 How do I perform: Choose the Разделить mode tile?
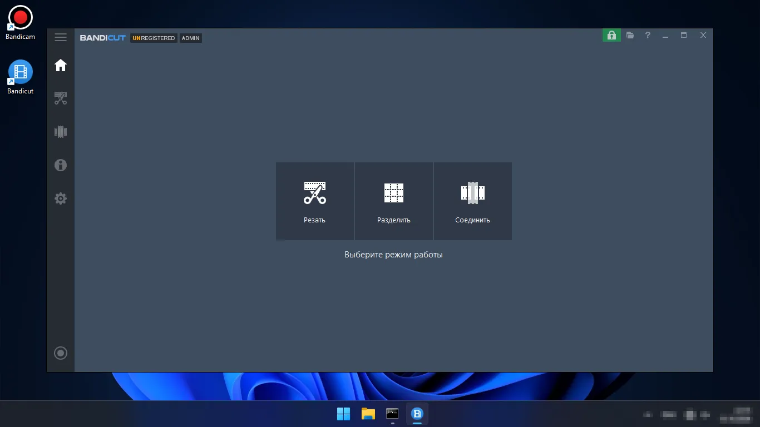(394, 201)
